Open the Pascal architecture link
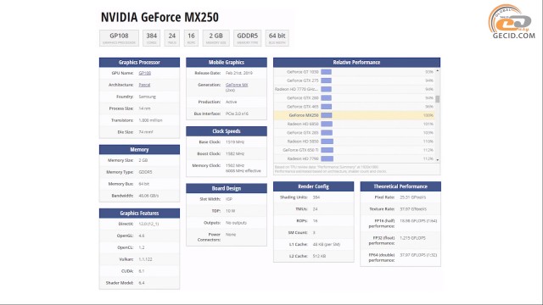Image resolution: width=543 pixels, height=305 pixels. coord(144,85)
